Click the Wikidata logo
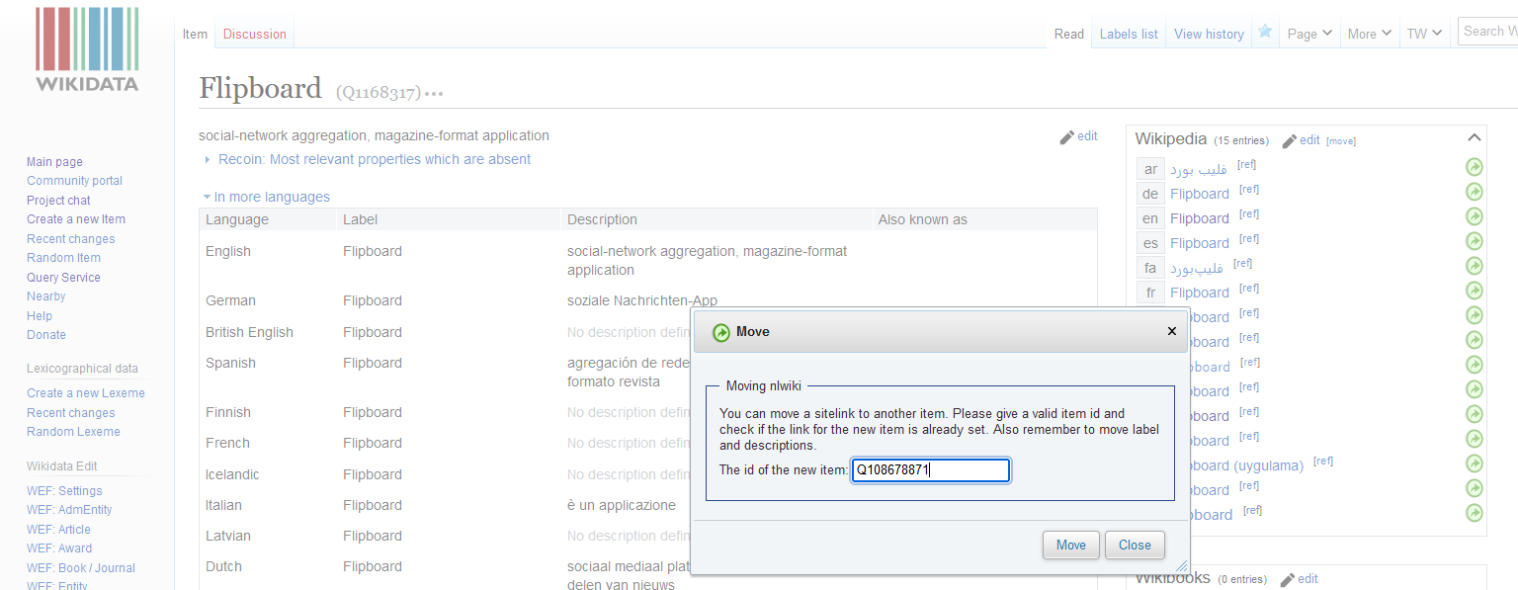 87,49
